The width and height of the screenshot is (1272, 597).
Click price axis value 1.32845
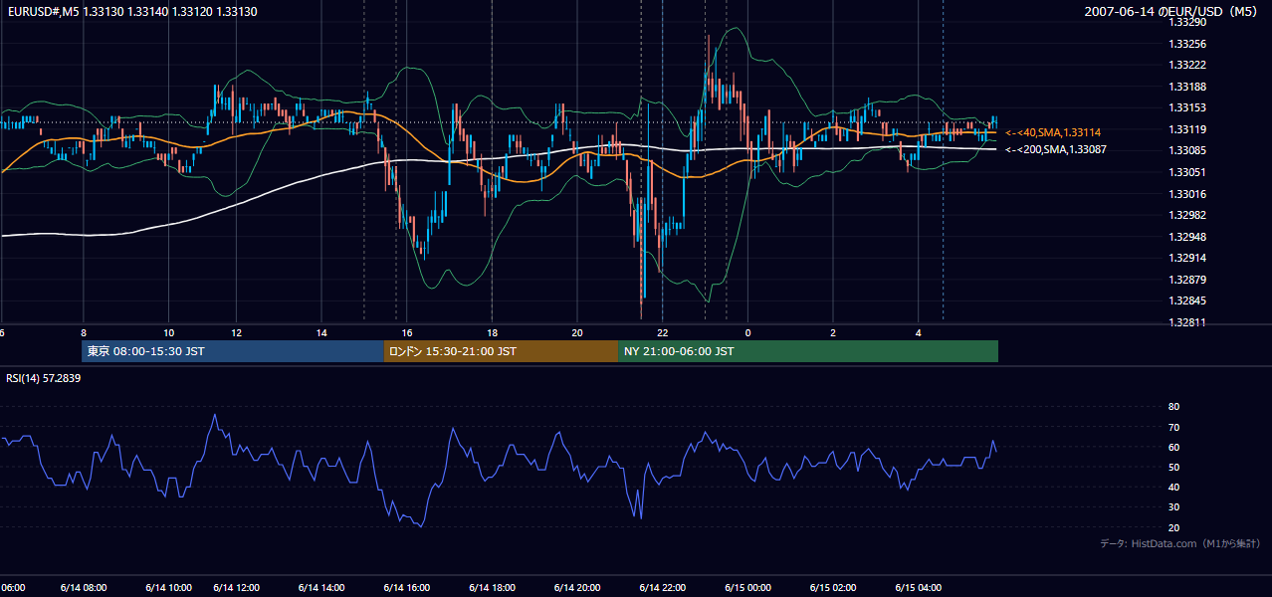pyautogui.click(x=1187, y=300)
